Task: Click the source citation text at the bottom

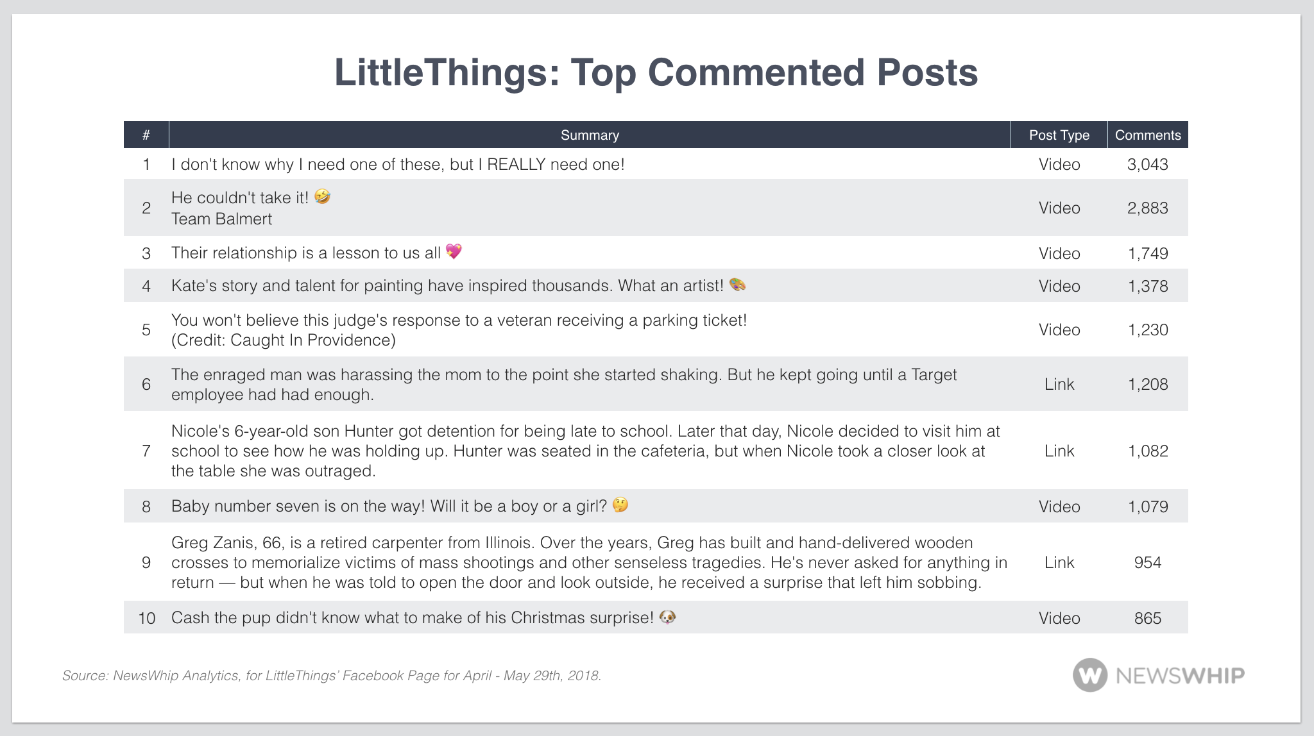Action: (x=331, y=675)
